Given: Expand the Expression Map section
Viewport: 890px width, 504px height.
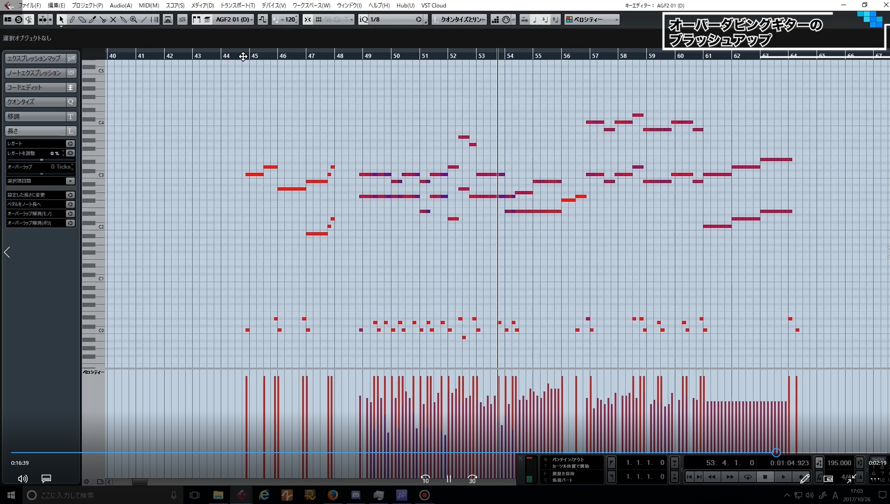Looking at the screenshot, I should click(41, 58).
